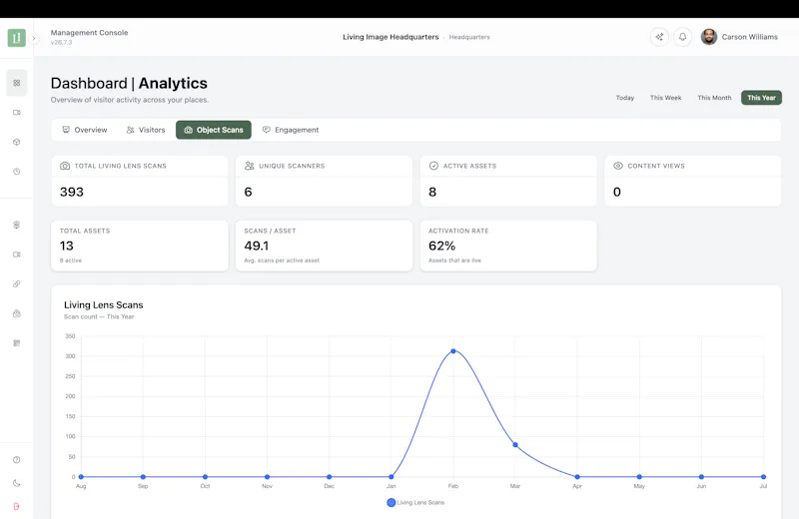Open the Dashboard grid icon in sidebar
799x519 pixels.
(17, 83)
